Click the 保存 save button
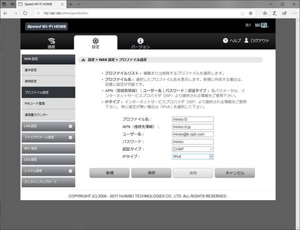The height and width of the screenshot is (230, 300). [151, 173]
